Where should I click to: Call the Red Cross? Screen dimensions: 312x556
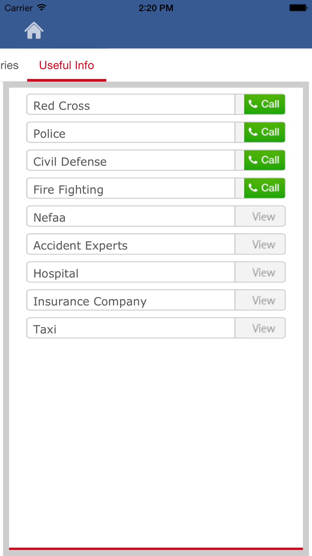264,104
